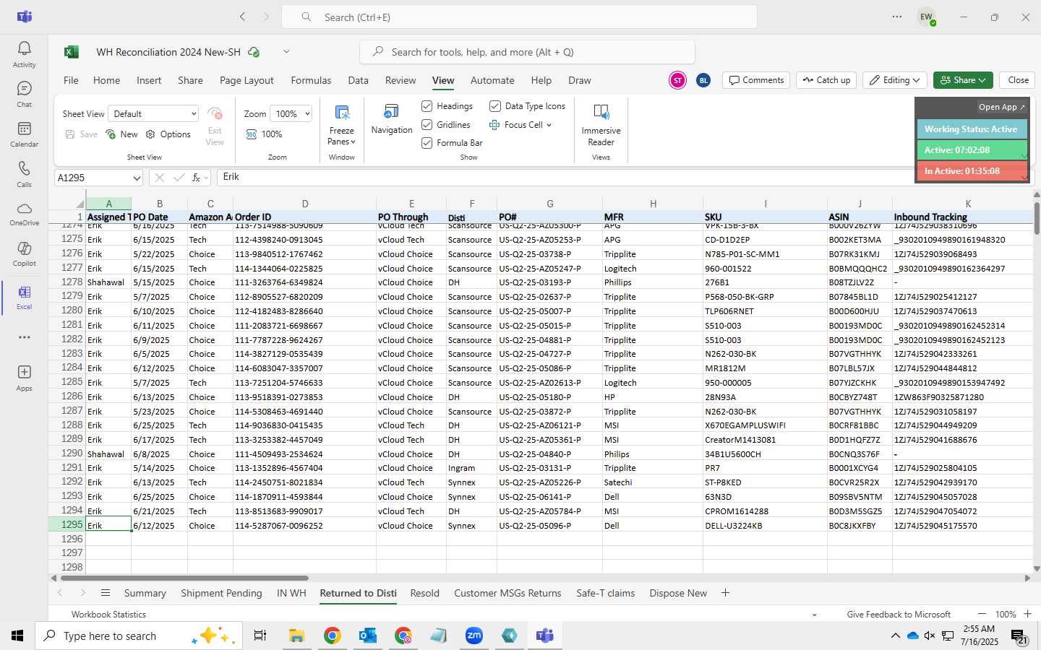Image resolution: width=1041 pixels, height=650 pixels.
Task: Toggle Data Type Icons checkbox
Action: (495, 106)
